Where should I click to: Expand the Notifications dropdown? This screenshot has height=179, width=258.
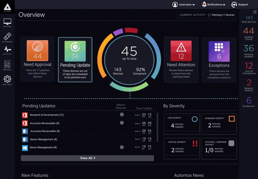[x=214, y=5]
